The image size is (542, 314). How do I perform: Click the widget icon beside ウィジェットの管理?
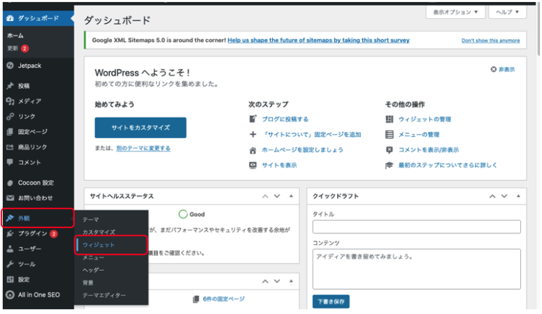tap(390, 119)
